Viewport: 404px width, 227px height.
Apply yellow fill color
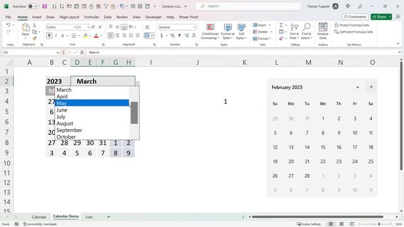point(86,35)
